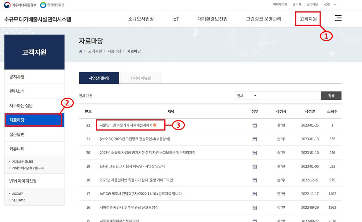Open the search category dropdown 전체
This screenshot has height=222, width=362.
click(x=247, y=96)
